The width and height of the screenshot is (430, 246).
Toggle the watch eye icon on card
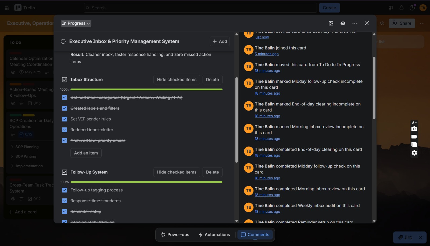pos(343,23)
